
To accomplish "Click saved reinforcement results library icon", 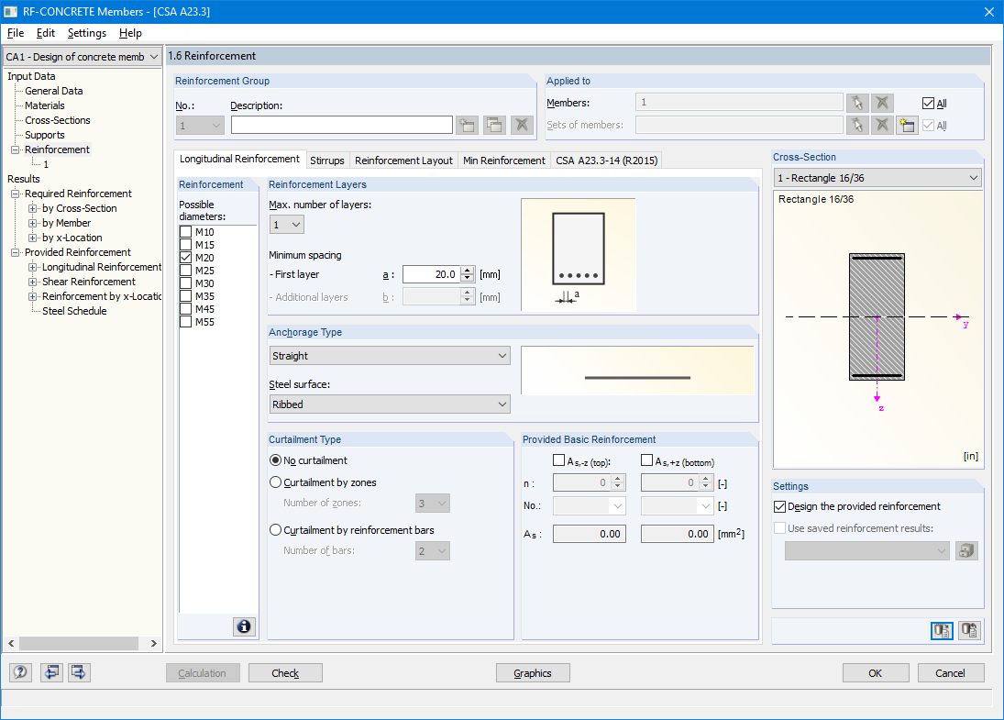I will point(966,551).
